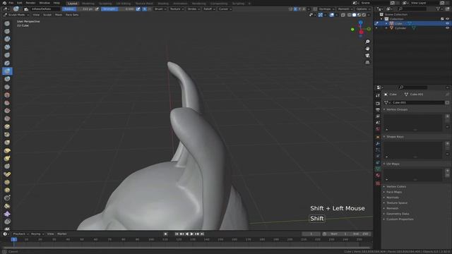Open the Options dropdown
Image resolution: width=452 pixels, height=254 pixels.
pyautogui.click(x=363, y=9)
